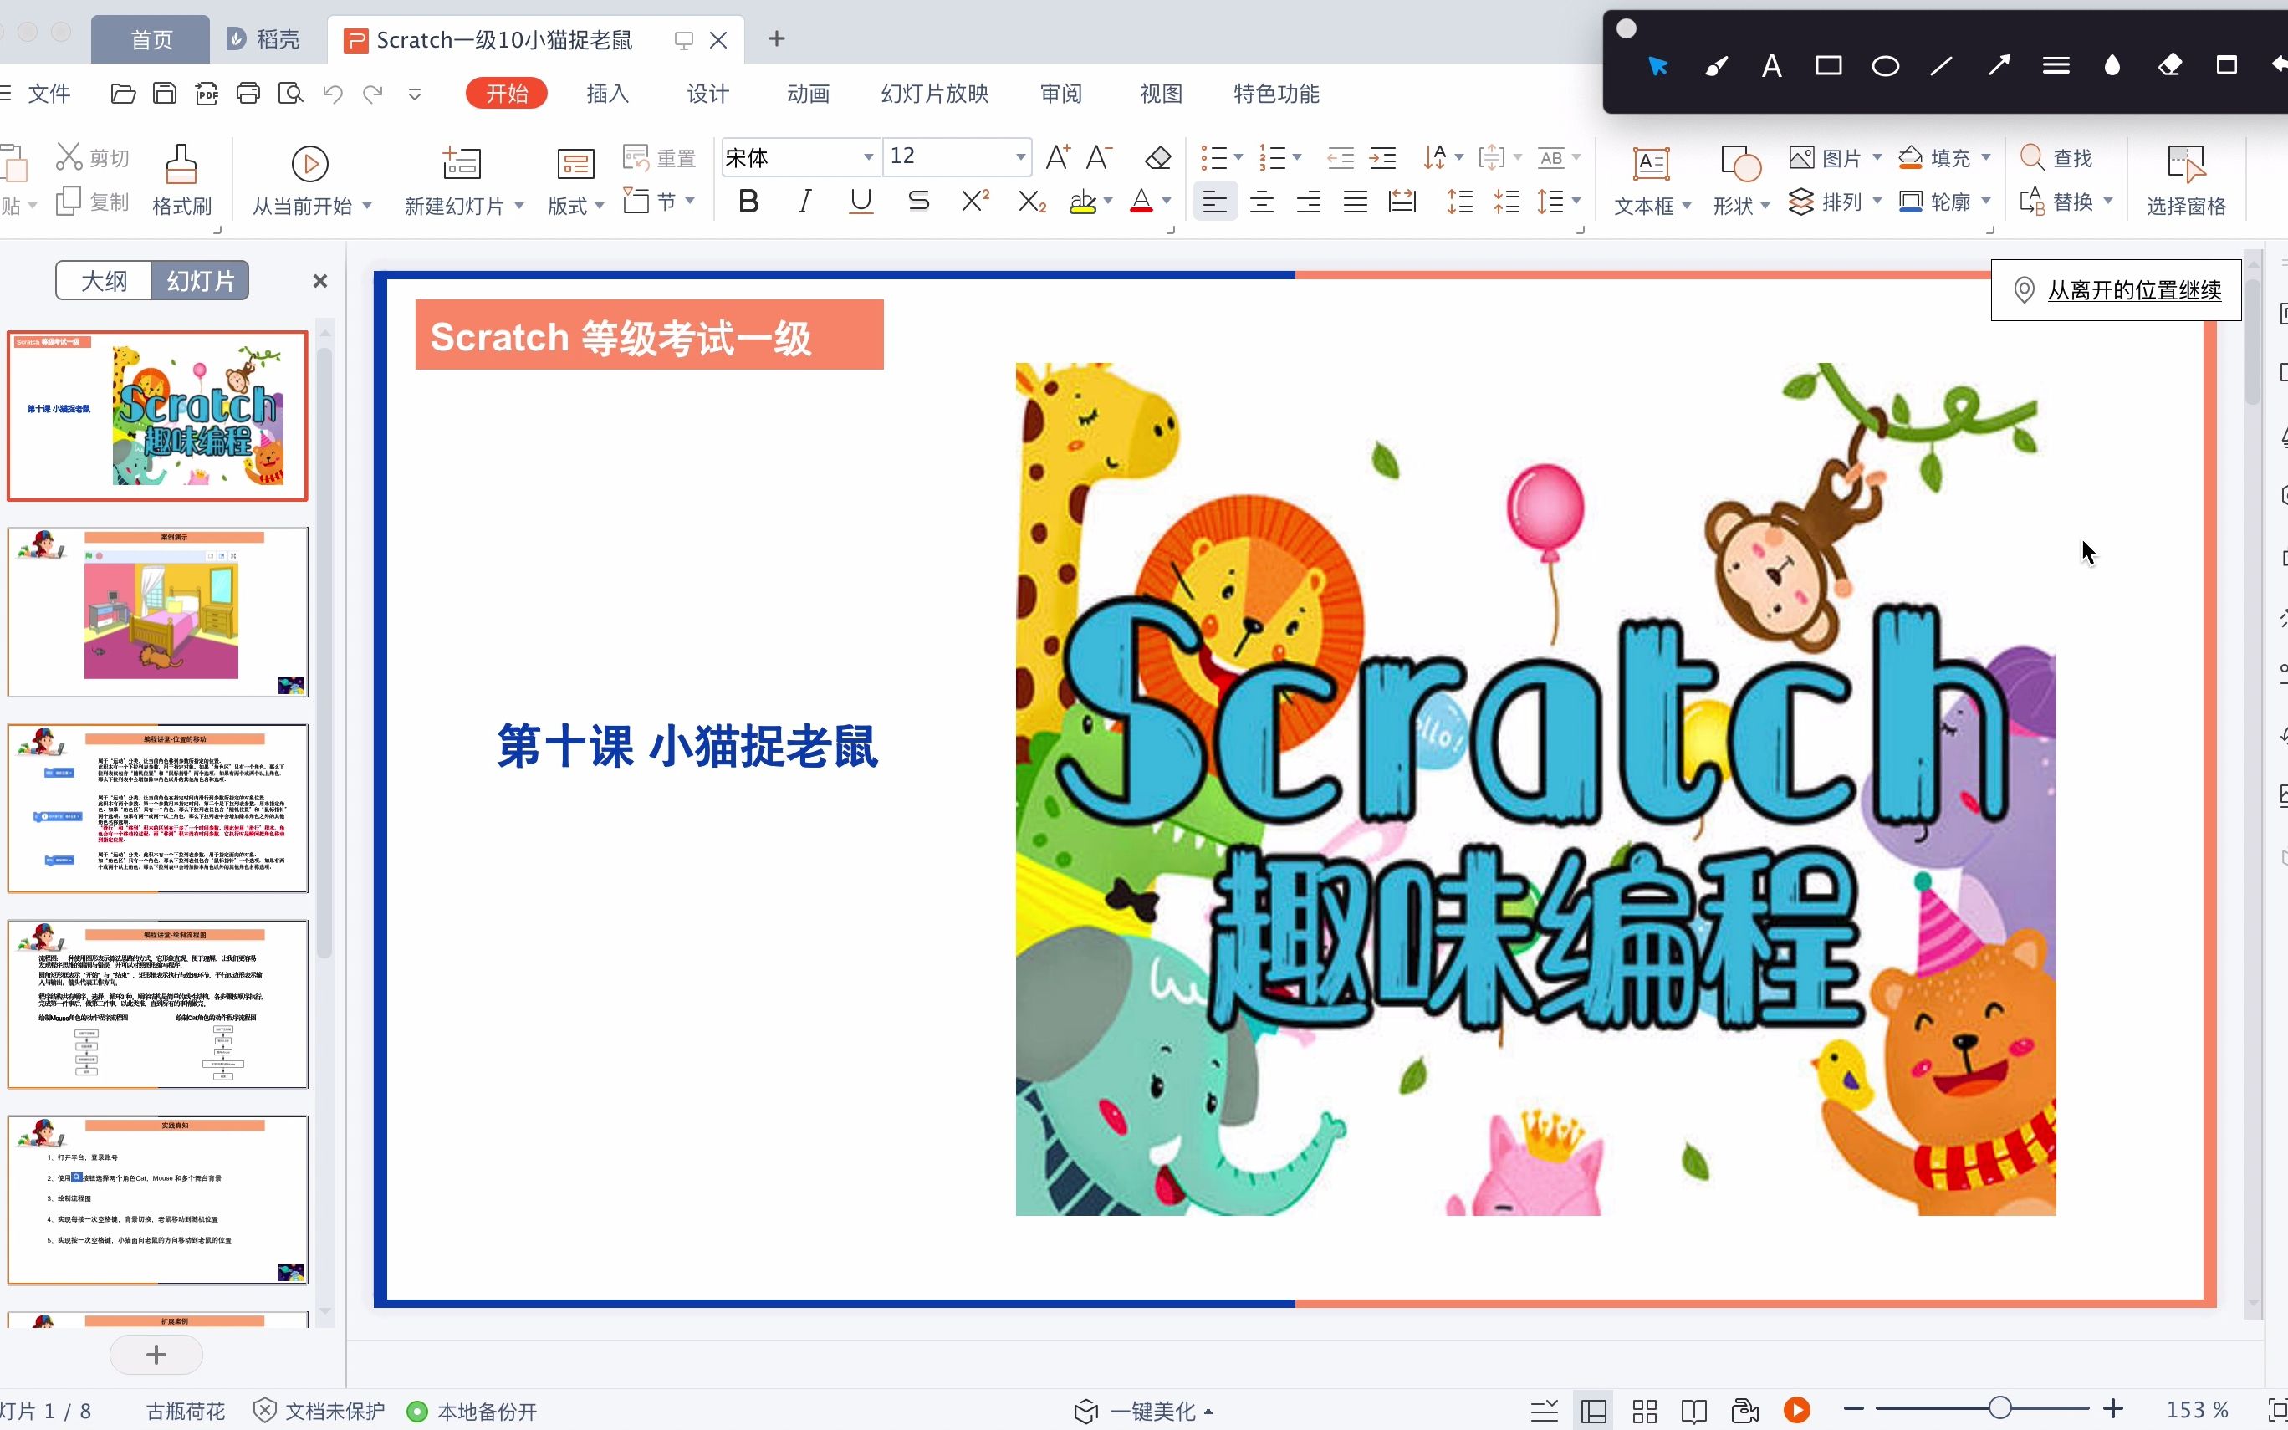This screenshot has height=1430, width=2288.
Task: Click zoom slider handle in status bar
Action: click(1999, 1409)
